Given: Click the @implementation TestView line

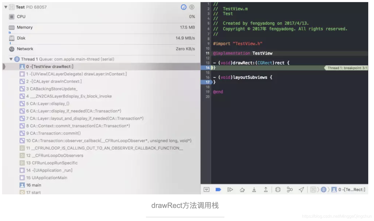Looking at the screenshot, I should [x=243, y=53].
